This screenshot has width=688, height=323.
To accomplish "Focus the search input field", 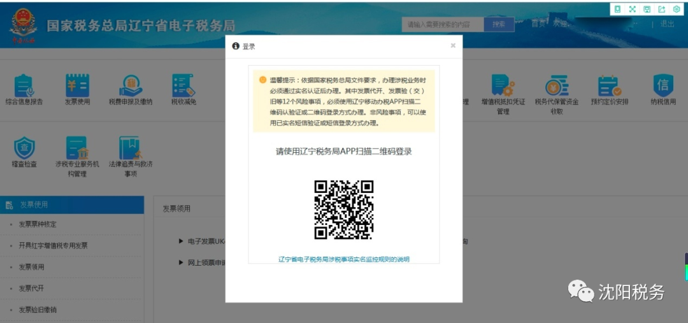I will (x=443, y=25).
